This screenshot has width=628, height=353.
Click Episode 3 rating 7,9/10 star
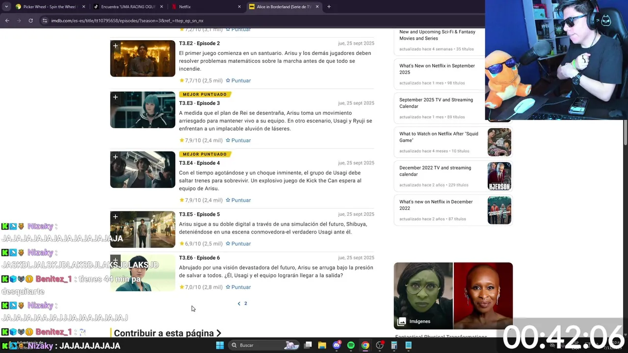(x=182, y=140)
